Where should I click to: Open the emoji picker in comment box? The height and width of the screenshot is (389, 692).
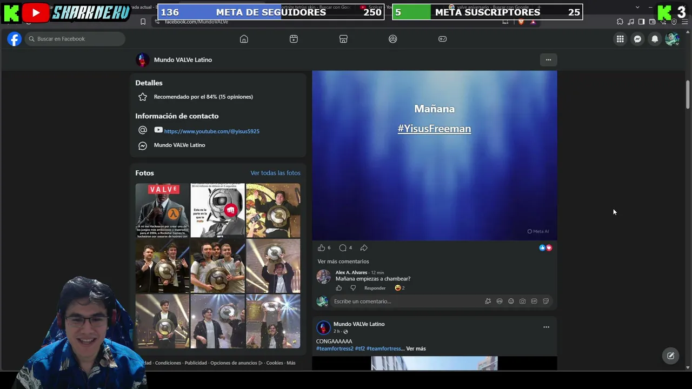(x=511, y=301)
